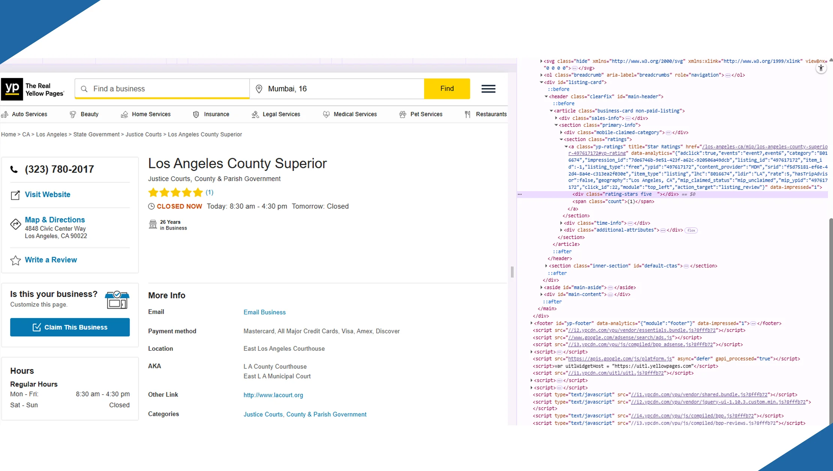This screenshot has height=471, width=833.
Task: Open Map & Directions link
Action: (55, 220)
